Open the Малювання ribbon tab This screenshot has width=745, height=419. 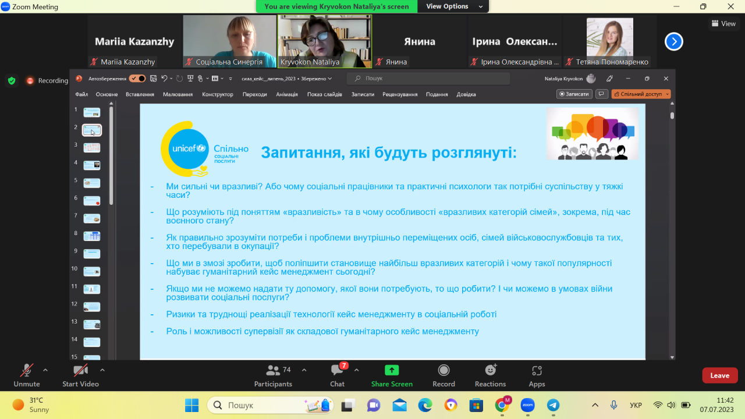(x=178, y=94)
